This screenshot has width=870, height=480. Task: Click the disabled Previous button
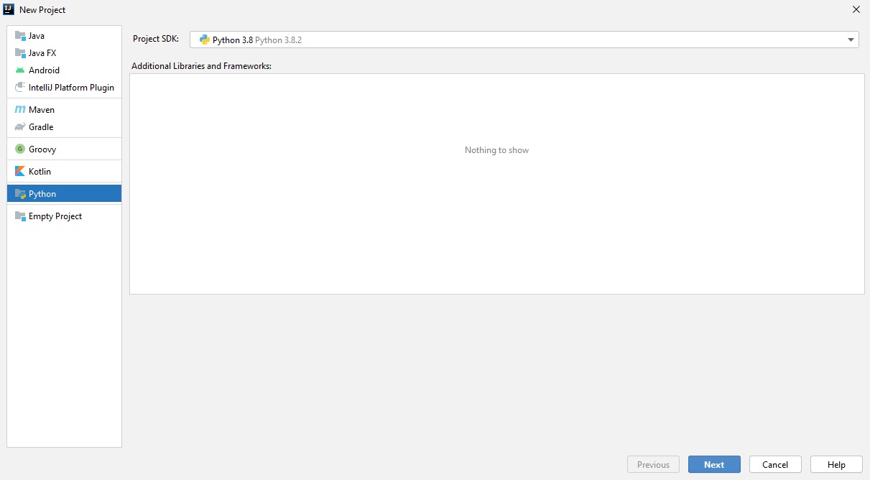click(x=653, y=464)
